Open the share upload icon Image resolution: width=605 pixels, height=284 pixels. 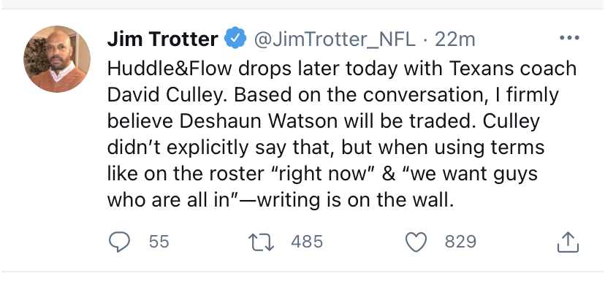tap(568, 242)
